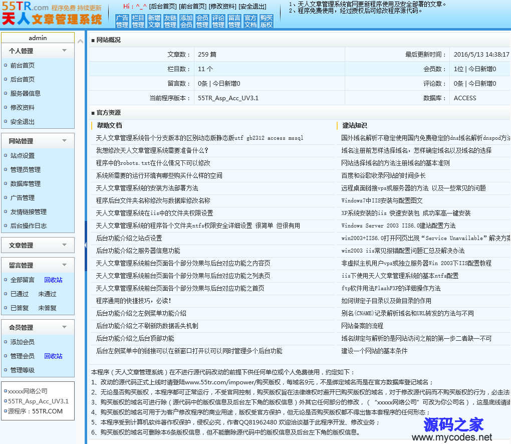This screenshot has width=511, height=444.
Task: Open the 网站备案的流程 article
Action: (362, 326)
